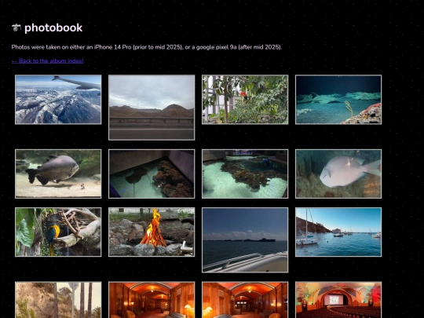Open the cloudy desert roadside photo

coord(152,108)
